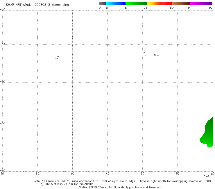Click the longitude axis label "45"
This screenshot has width=215, height=189.
pos(107,174)
